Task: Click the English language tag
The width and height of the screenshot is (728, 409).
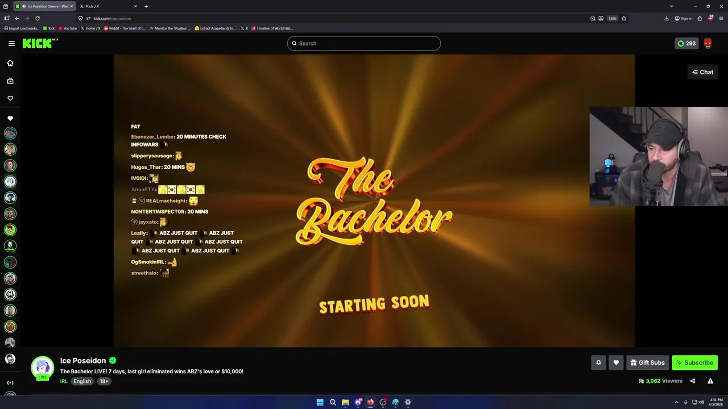Action: [82, 381]
